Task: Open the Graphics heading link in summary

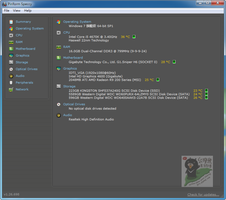Action: click(x=70, y=68)
